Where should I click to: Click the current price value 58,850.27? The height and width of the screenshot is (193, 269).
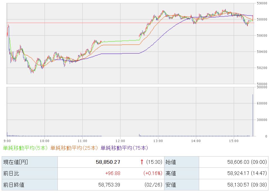tap(108, 162)
